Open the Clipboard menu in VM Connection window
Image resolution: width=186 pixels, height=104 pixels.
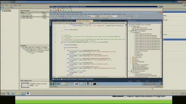click(63, 8)
